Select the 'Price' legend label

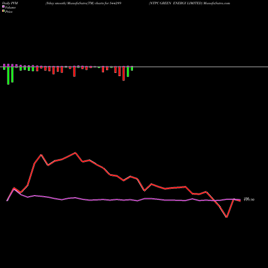pos(9,12)
